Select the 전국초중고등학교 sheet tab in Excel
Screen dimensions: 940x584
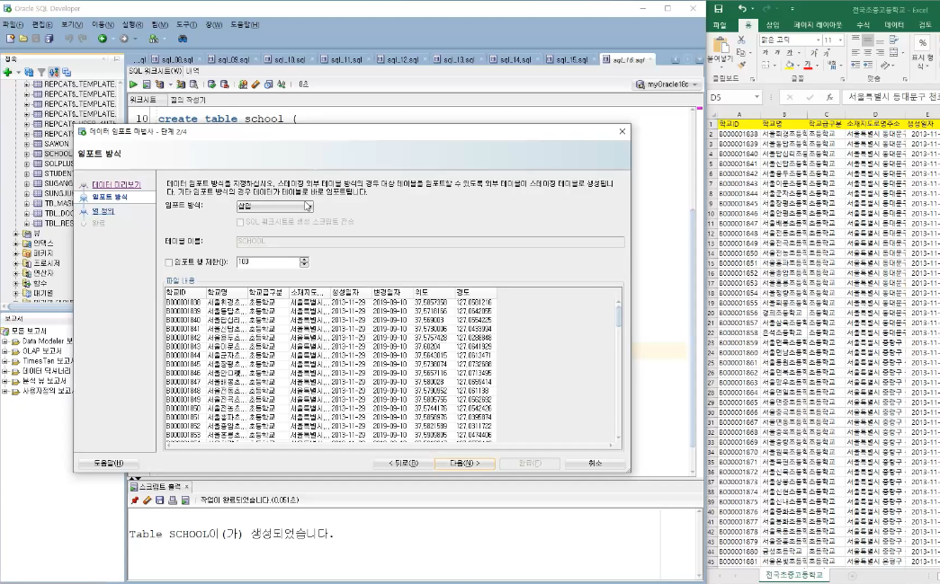coord(794,575)
